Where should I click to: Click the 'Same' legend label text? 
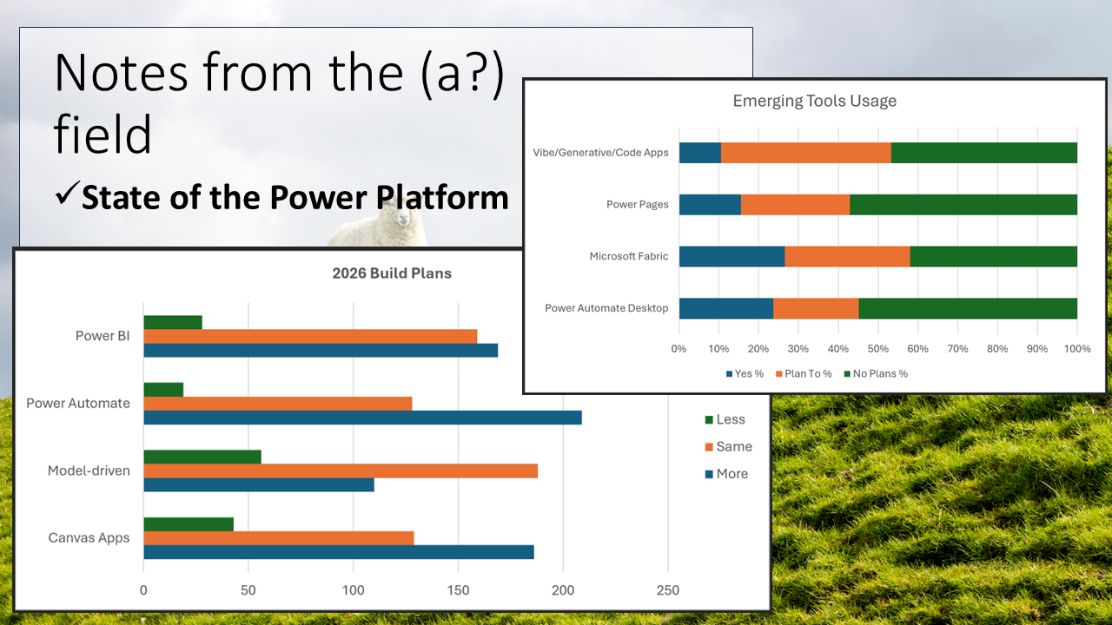coord(734,447)
